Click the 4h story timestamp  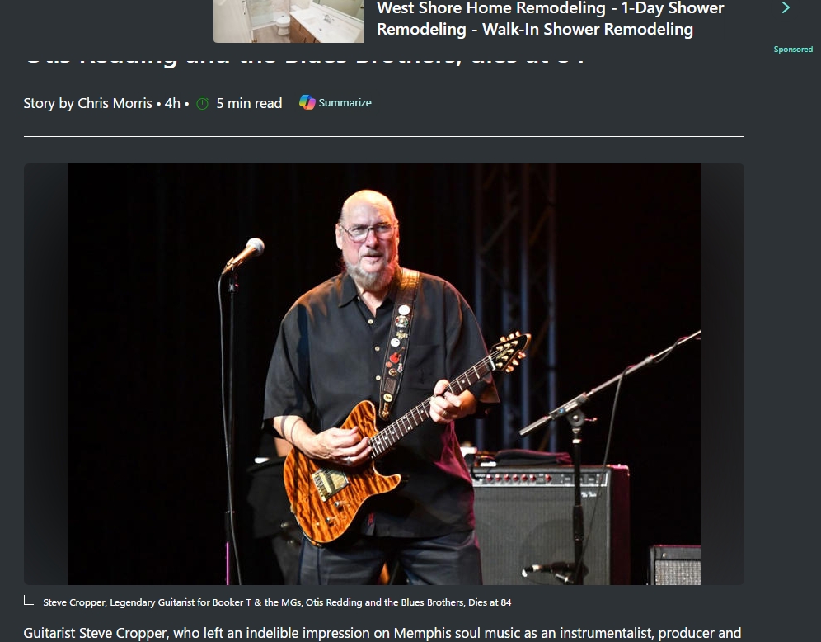(172, 103)
